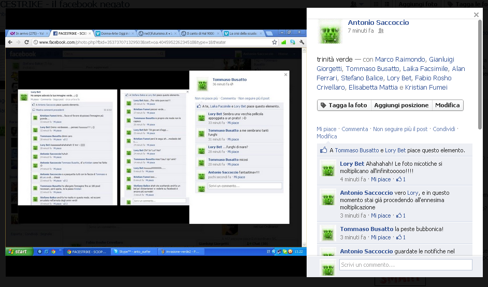
Task: Click the thumbs-up count on Lory Bet's comment
Action: coord(400,179)
